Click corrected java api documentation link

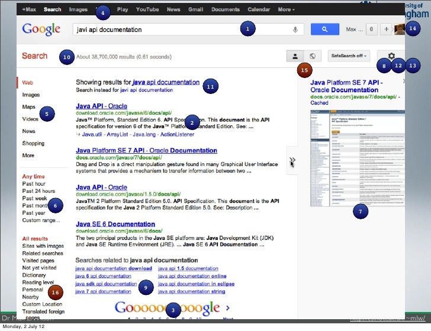coord(166,82)
